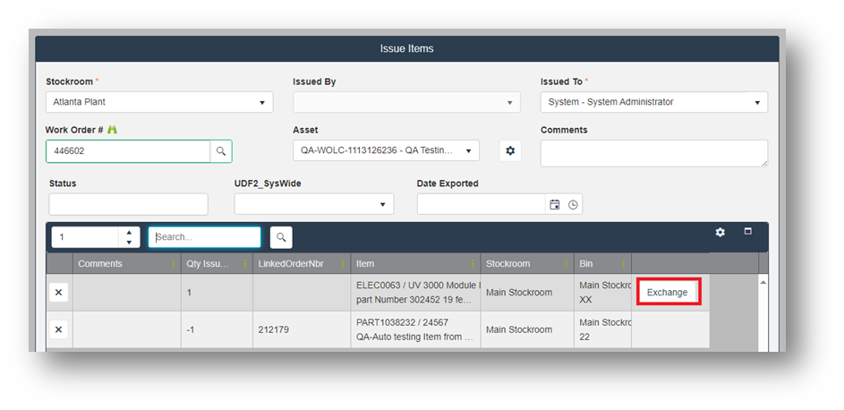
Task: Click the Comments text area
Action: (653, 152)
